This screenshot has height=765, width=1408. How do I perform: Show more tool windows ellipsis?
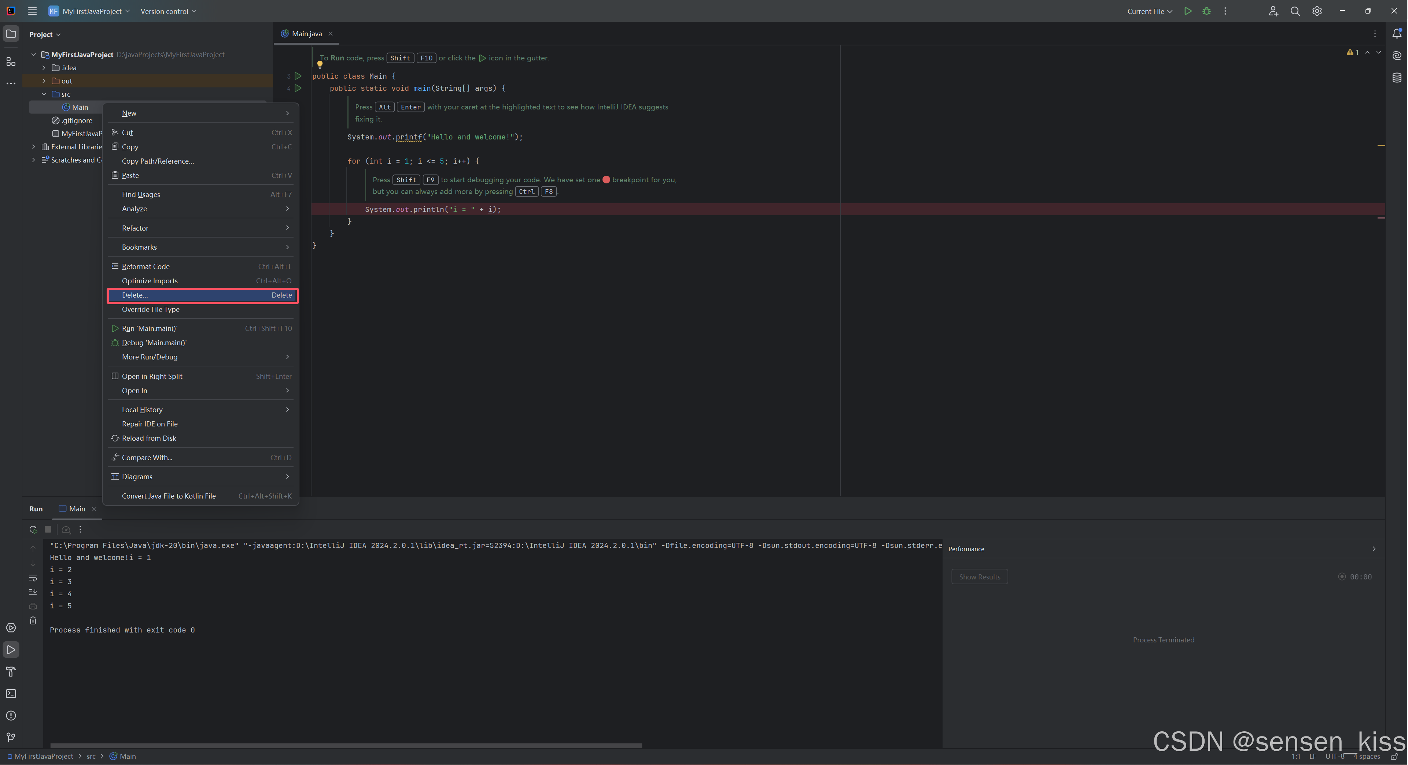coord(11,83)
